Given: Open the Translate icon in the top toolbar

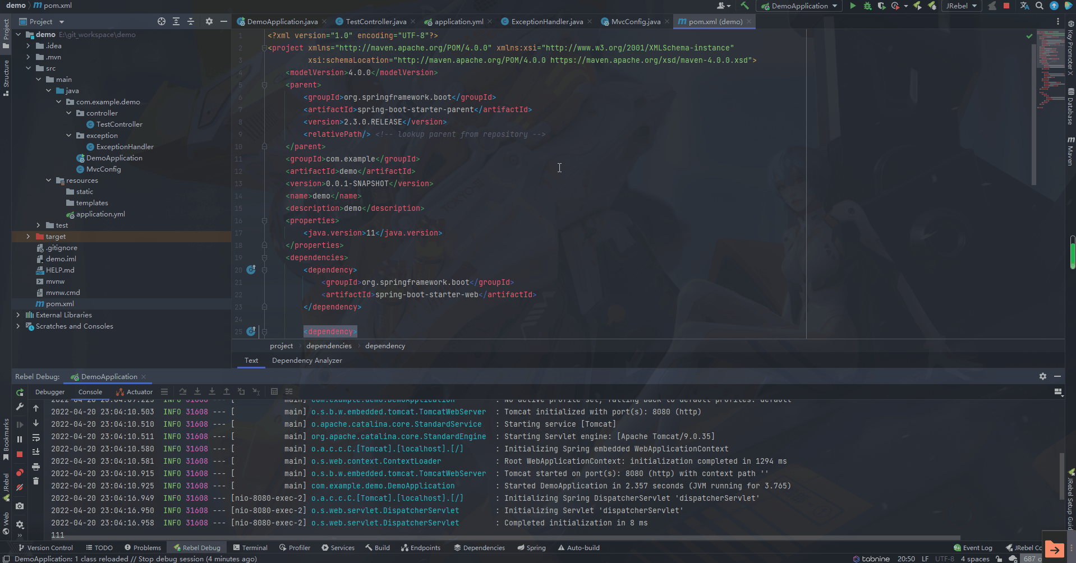Looking at the screenshot, I should (x=1024, y=6).
